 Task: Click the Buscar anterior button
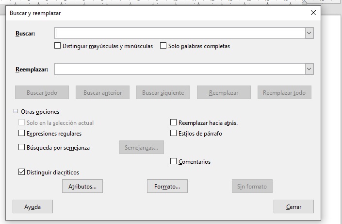coord(102,92)
